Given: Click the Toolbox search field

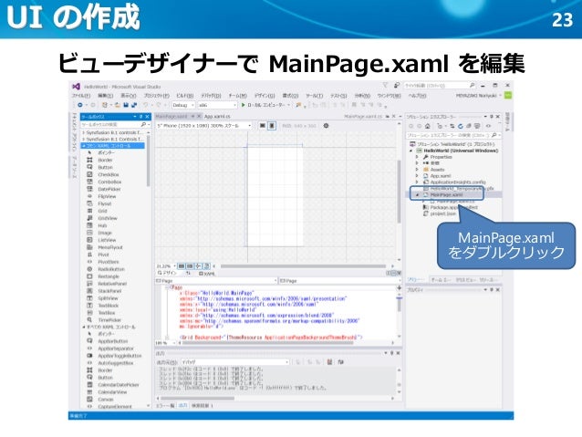Looking at the screenshot, I should 113,124.
